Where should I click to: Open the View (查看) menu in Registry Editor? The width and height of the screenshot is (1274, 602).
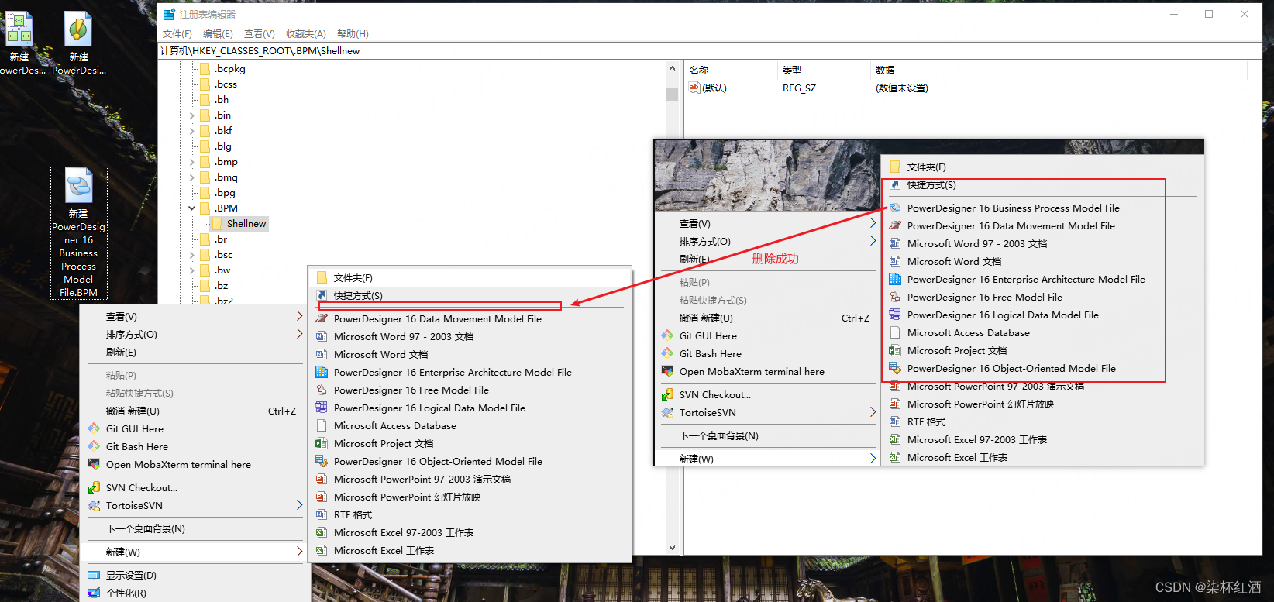pyautogui.click(x=259, y=34)
